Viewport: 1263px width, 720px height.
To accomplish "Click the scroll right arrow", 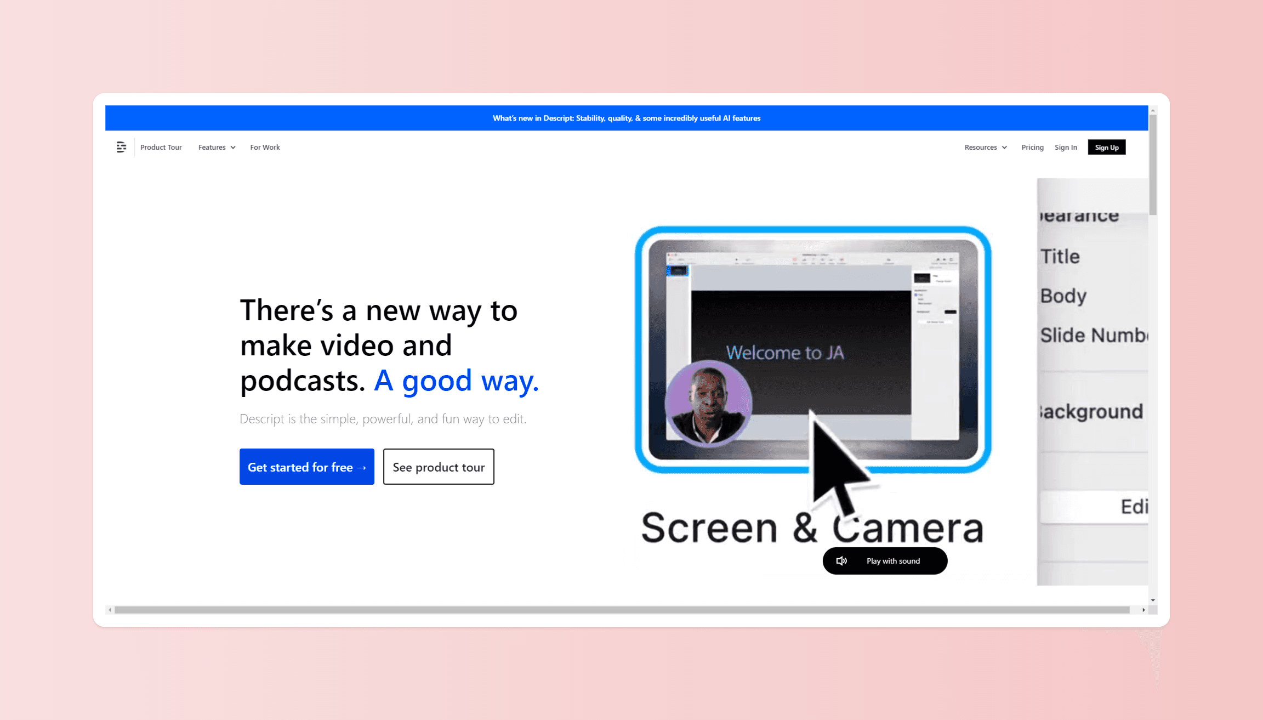I will pyautogui.click(x=1143, y=610).
